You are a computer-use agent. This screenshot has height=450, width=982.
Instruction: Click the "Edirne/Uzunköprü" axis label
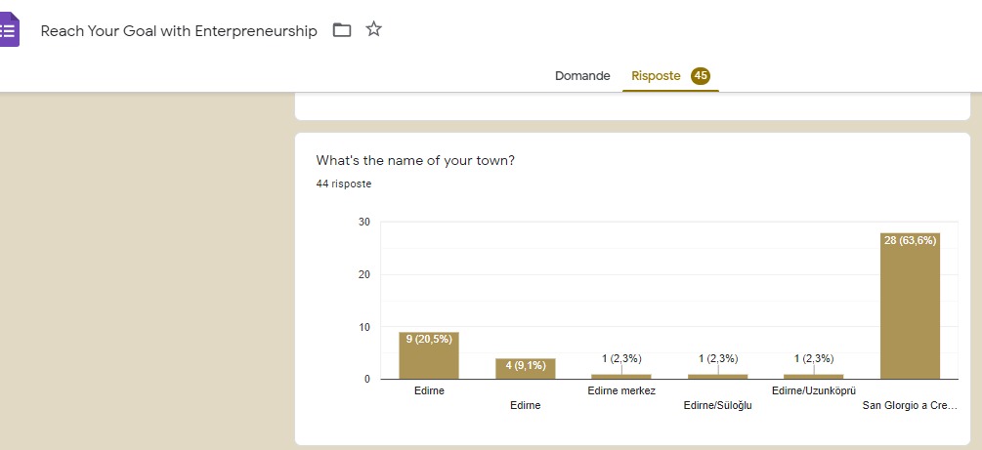point(814,391)
